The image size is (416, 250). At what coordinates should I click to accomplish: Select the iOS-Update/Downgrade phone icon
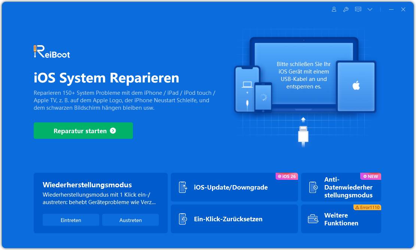[183, 187]
